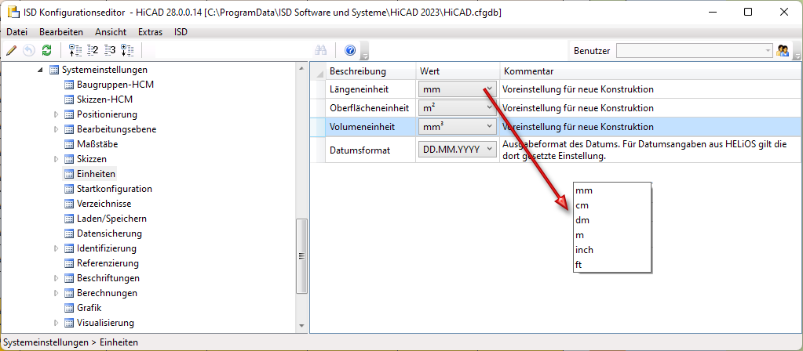Select the Volumeneinheit description cell
Image resolution: width=803 pixels, height=351 pixels.
point(370,126)
